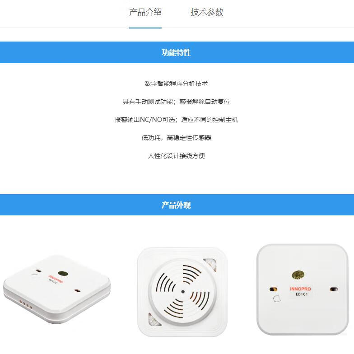Viewport: 354px width, 354px height.
Task: Select the 具有手动测试功能 feature line
Action: coord(176,102)
